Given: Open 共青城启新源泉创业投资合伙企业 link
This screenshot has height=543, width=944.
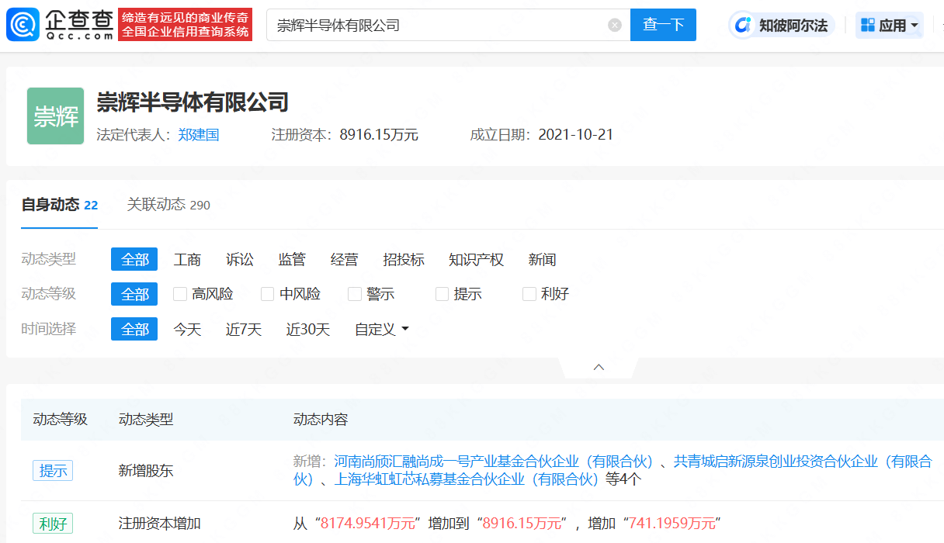Looking at the screenshot, I should coord(803,461).
